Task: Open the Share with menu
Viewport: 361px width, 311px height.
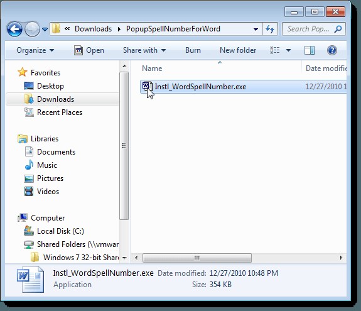Action: coord(144,50)
